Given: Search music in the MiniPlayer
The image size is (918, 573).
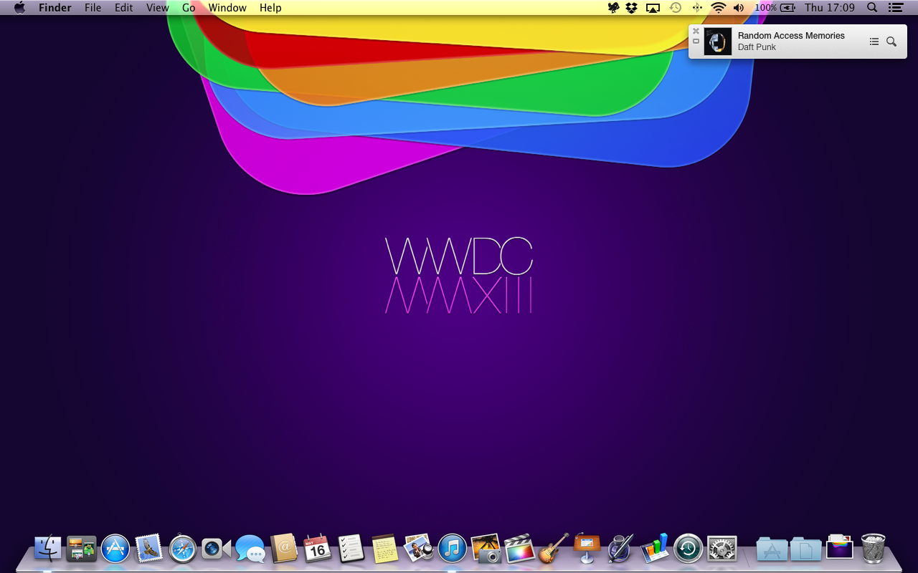Looking at the screenshot, I should point(891,42).
